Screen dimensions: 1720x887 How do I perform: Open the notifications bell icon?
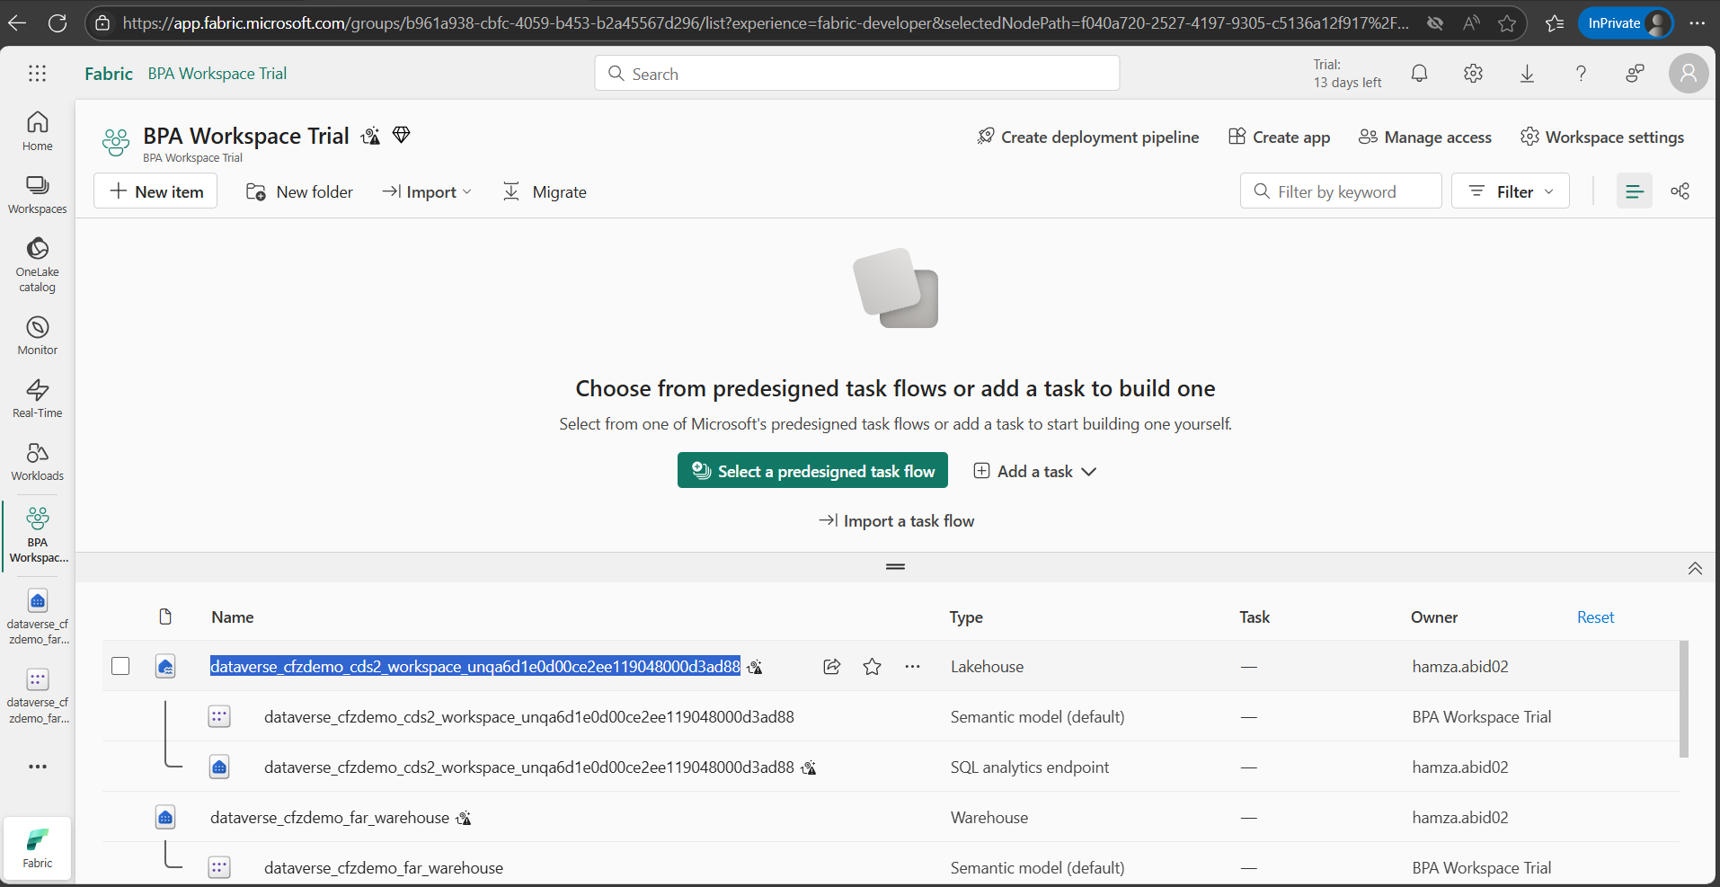[x=1419, y=74]
